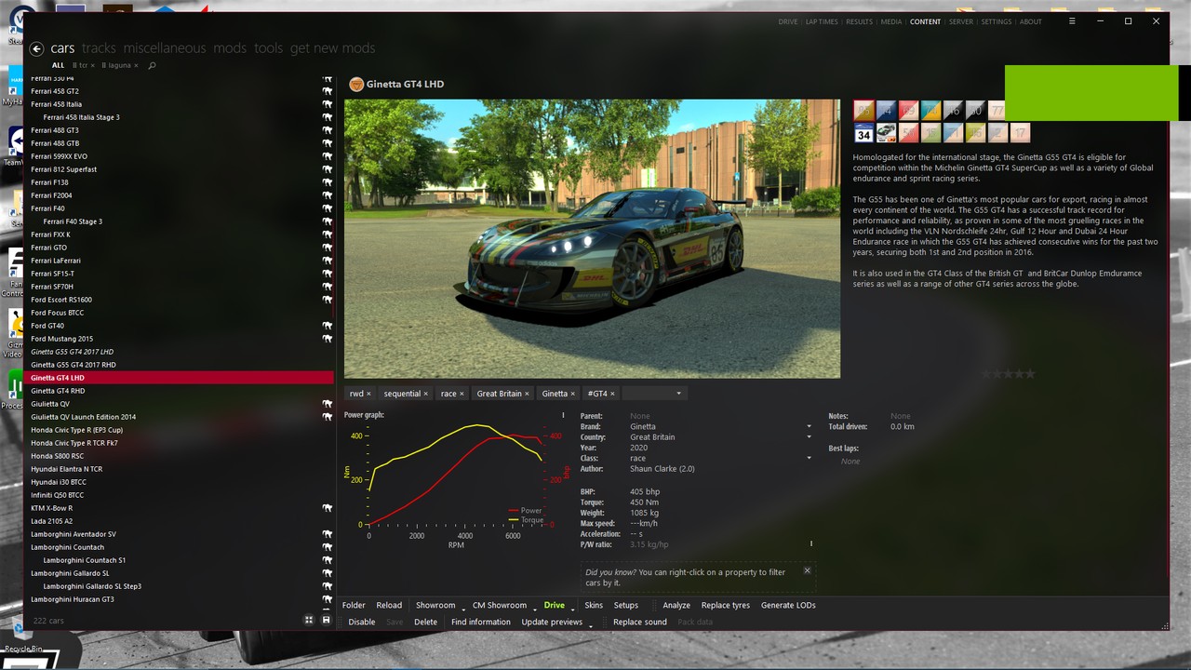This screenshot has height=670, width=1191.
Task: Select the skin thumbnail showing a car photo
Action: click(886, 133)
